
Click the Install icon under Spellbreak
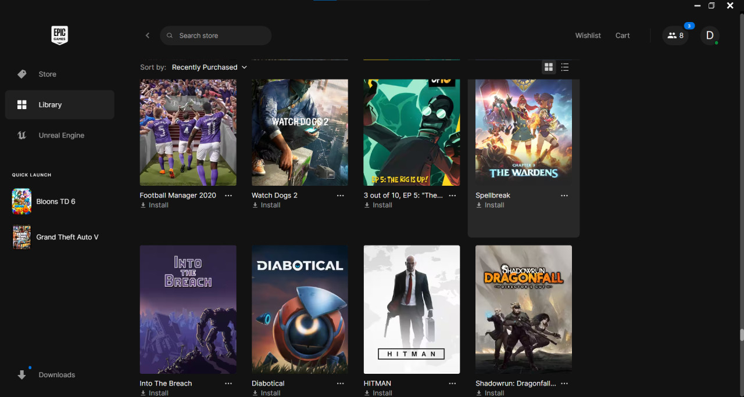click(479, 205)
